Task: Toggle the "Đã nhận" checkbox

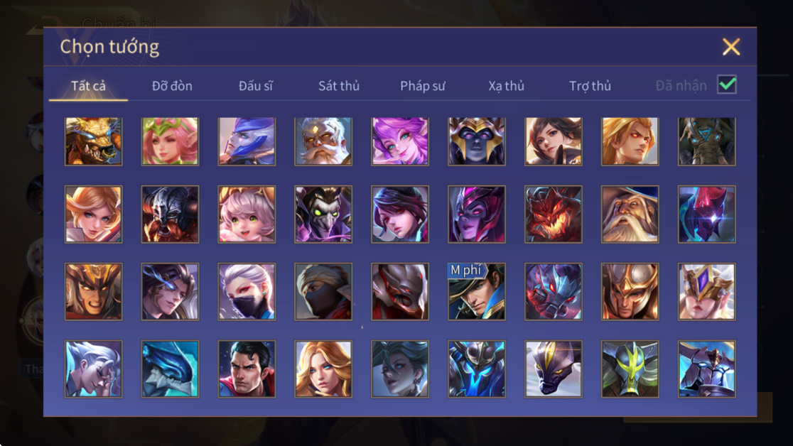Action: [727, 85]
